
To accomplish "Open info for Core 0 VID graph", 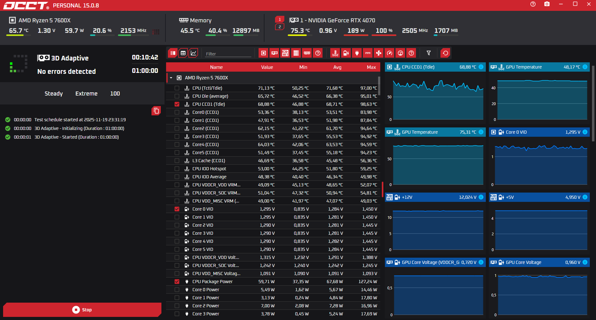I will point(585,132).
